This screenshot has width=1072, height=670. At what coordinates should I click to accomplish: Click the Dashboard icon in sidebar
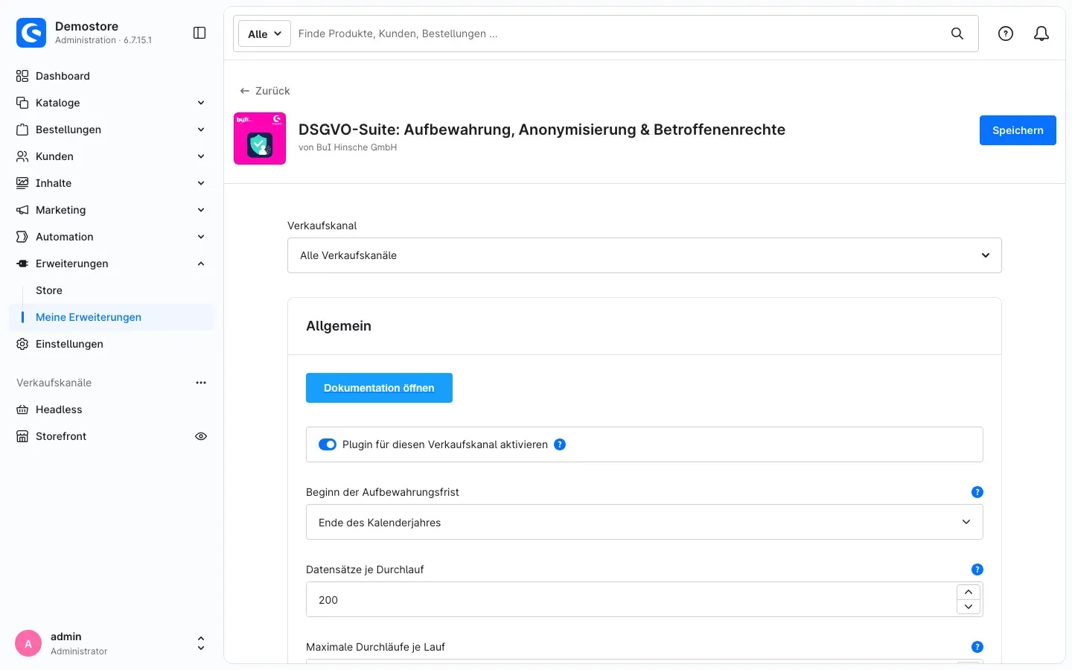tap(22, 76)
